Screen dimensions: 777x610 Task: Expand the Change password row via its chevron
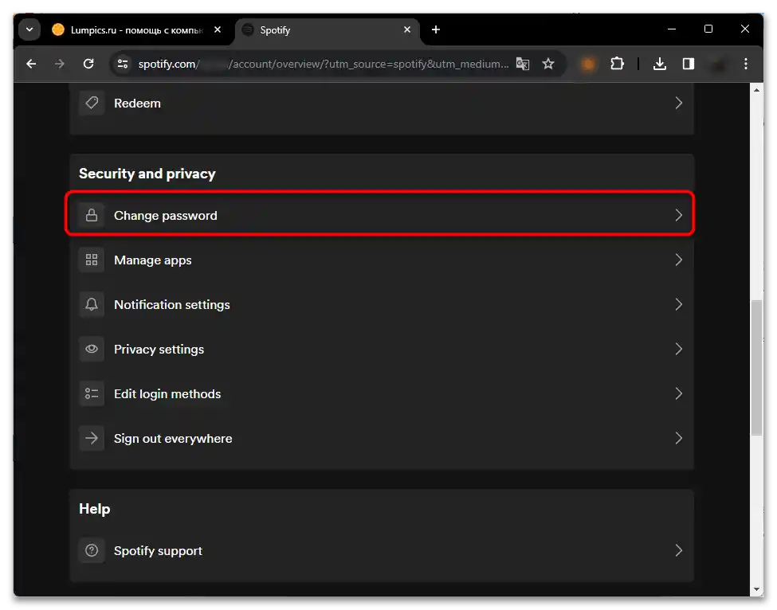678,215
